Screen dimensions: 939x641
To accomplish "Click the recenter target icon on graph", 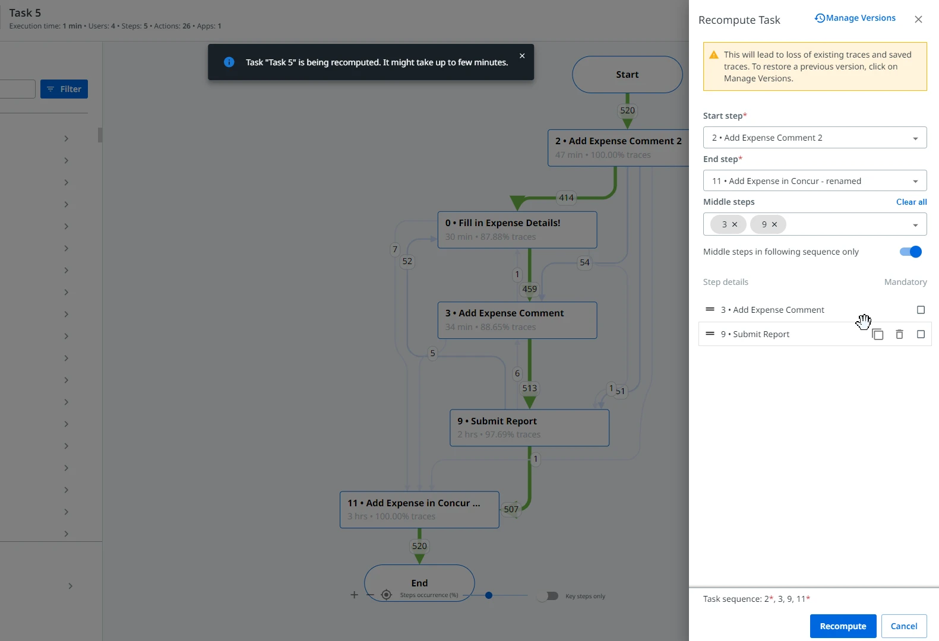I will coord(386,595).
